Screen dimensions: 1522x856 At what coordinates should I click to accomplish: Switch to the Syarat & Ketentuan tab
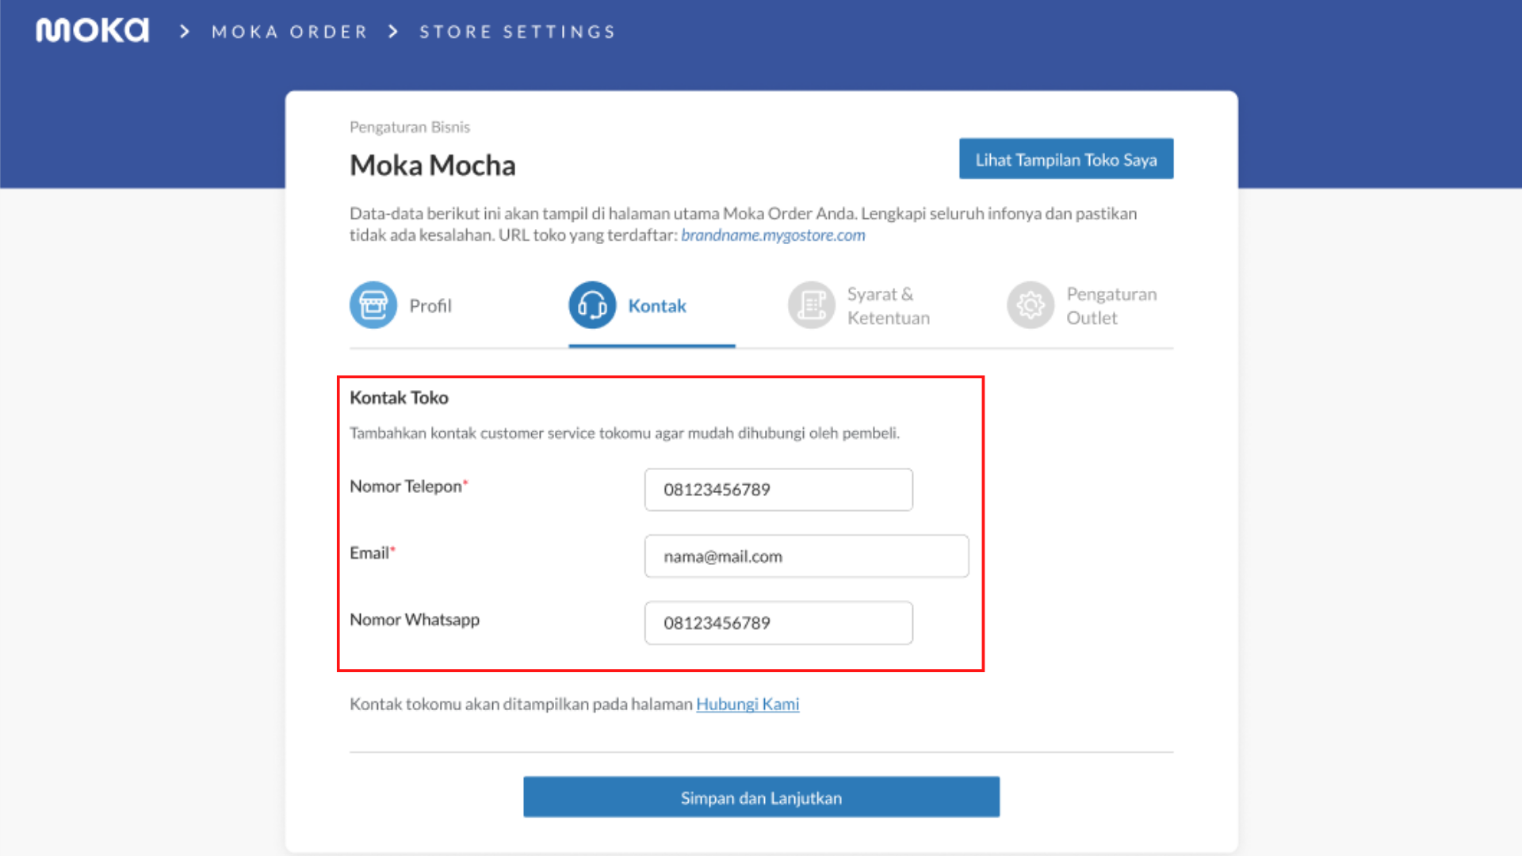tap(880, 305)
